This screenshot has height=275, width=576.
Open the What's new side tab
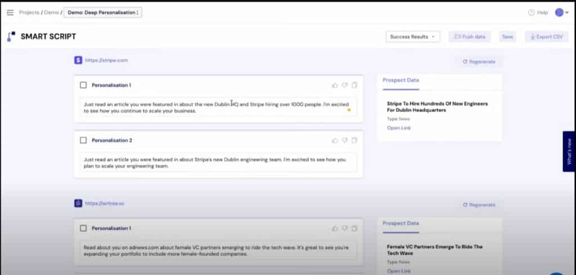pos(569,151)
